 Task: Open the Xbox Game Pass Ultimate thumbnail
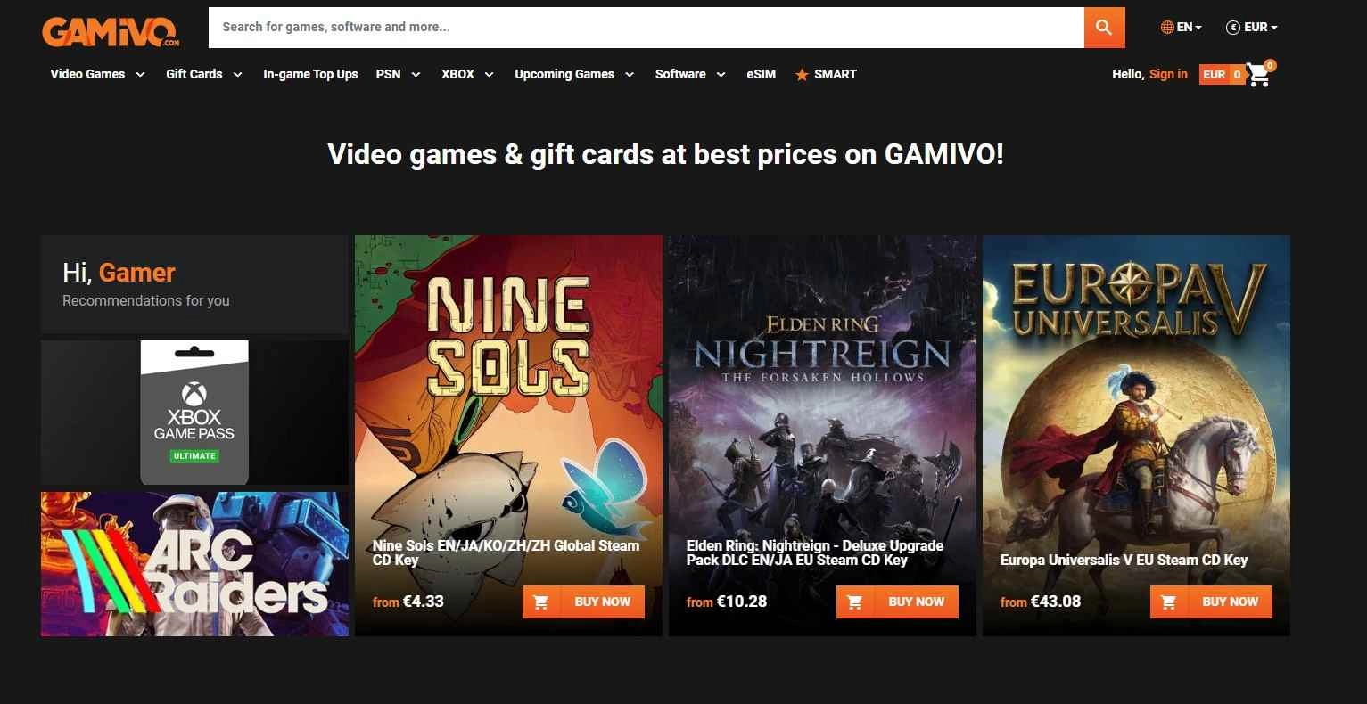[194, 412]
